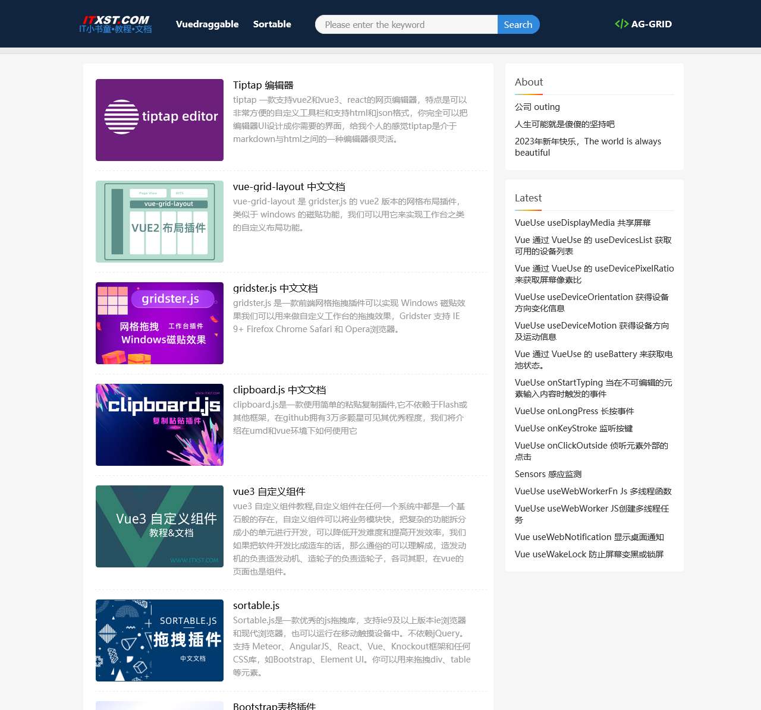Open the useWakeLock article link

pyautogui.click(x=589, y=554)
